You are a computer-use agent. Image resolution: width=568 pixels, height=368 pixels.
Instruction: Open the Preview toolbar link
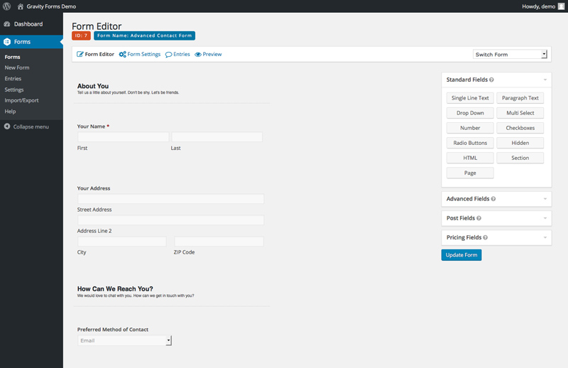click(208, 54)
